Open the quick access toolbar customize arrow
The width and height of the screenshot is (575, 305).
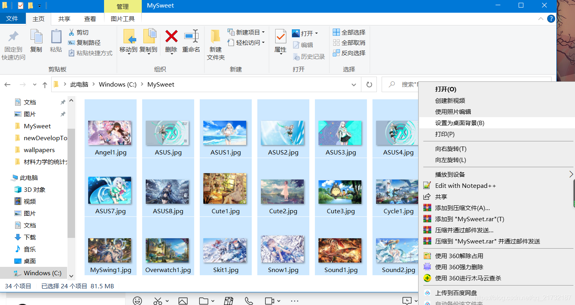pyautogui.click(x=39, y=6)
